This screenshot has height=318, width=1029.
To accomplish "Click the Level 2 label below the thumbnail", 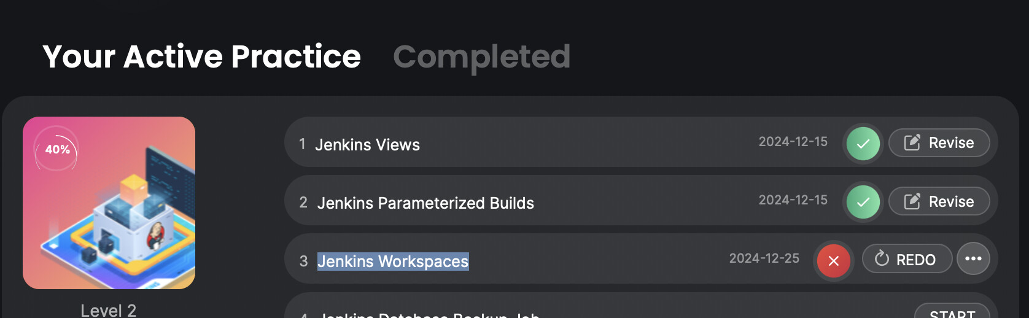I will (109, 310).
